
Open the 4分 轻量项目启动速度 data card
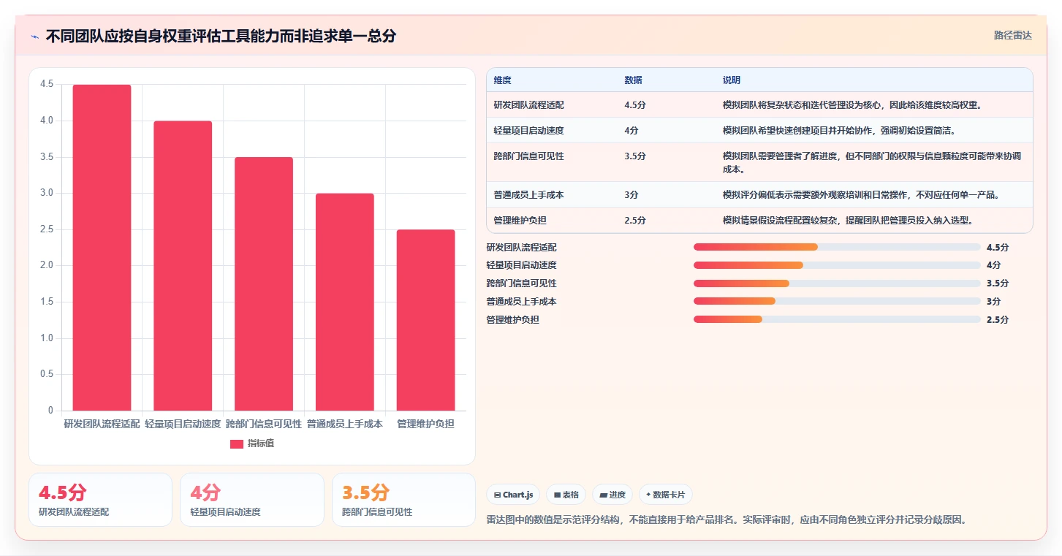point(252,500)
